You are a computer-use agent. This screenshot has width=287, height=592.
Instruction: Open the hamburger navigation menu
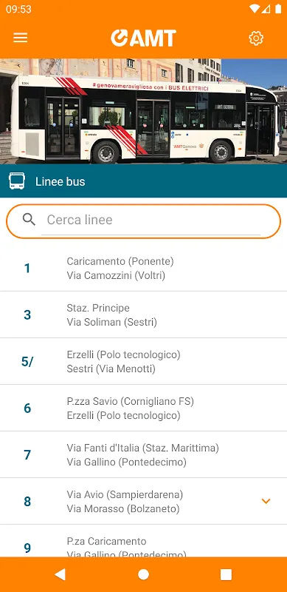click(21, 38)
